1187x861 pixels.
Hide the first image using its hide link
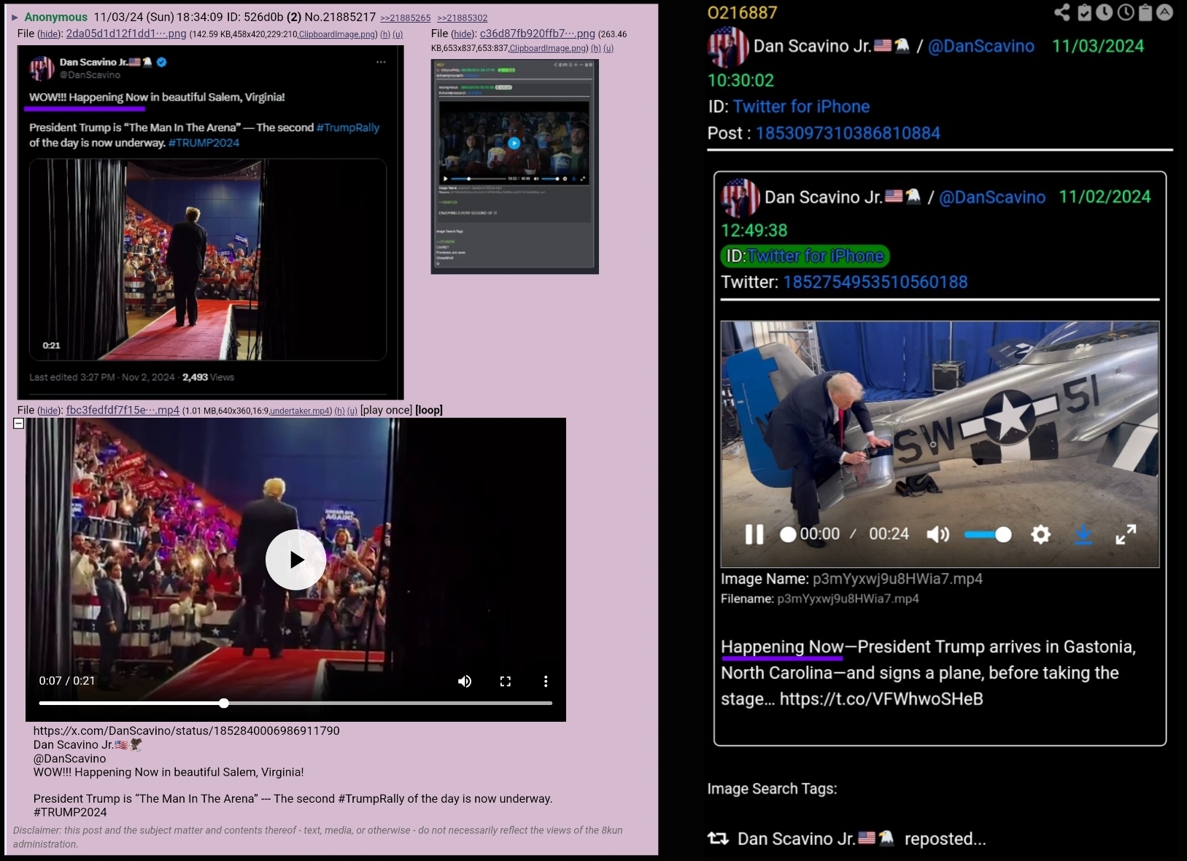click(x=49, y=34)
